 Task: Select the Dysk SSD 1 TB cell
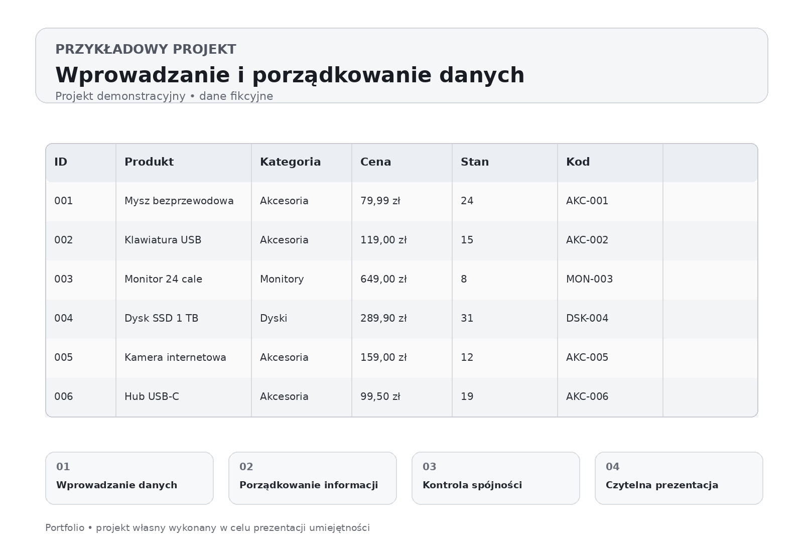pyautogui.click(x=184, y=319)
